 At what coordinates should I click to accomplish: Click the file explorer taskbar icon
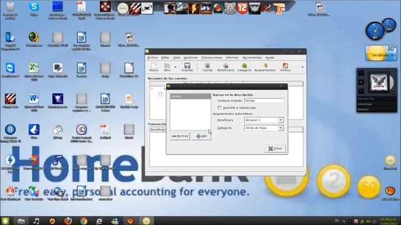(x=21, y=221)
